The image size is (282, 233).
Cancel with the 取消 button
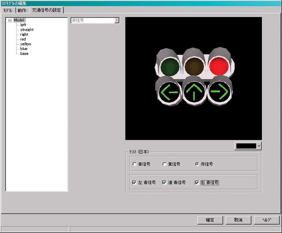click(238, 220)
